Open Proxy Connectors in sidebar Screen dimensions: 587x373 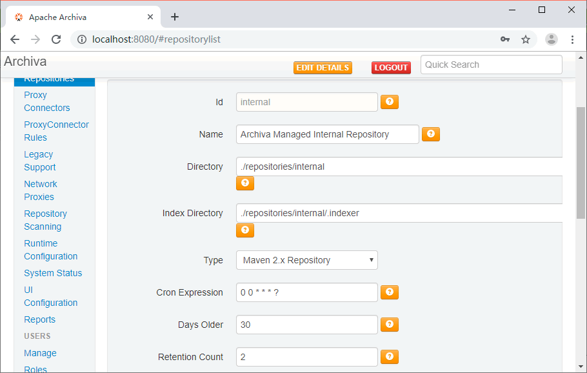[46, 101]
